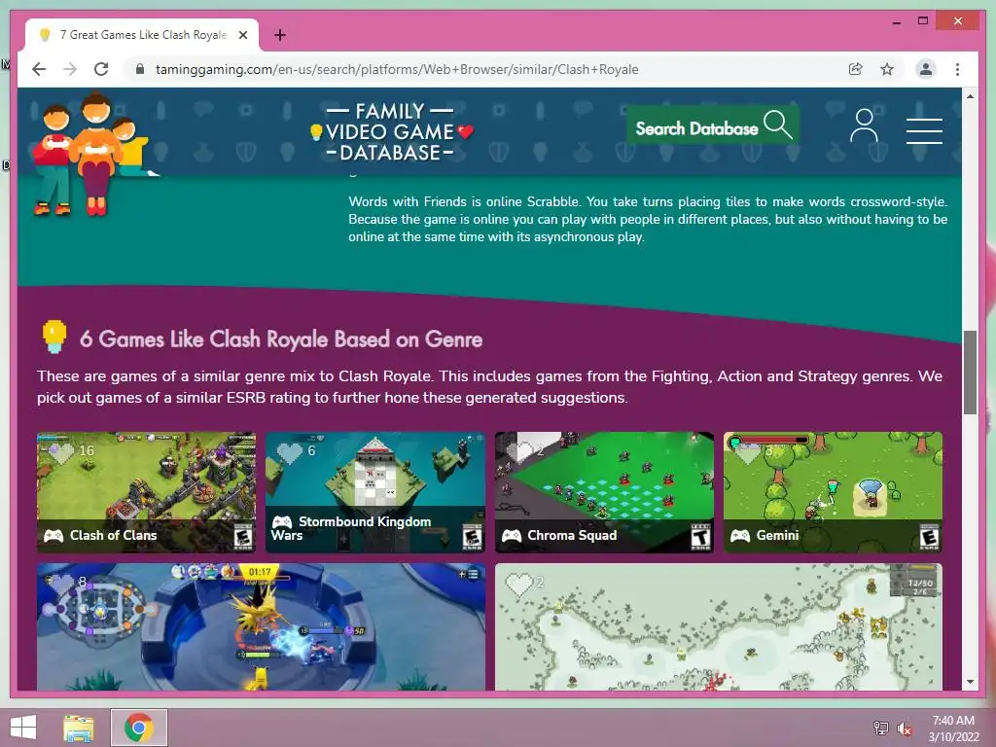
Task: Click the scrollbar up arrow
Action: click(x=970, y=96)
